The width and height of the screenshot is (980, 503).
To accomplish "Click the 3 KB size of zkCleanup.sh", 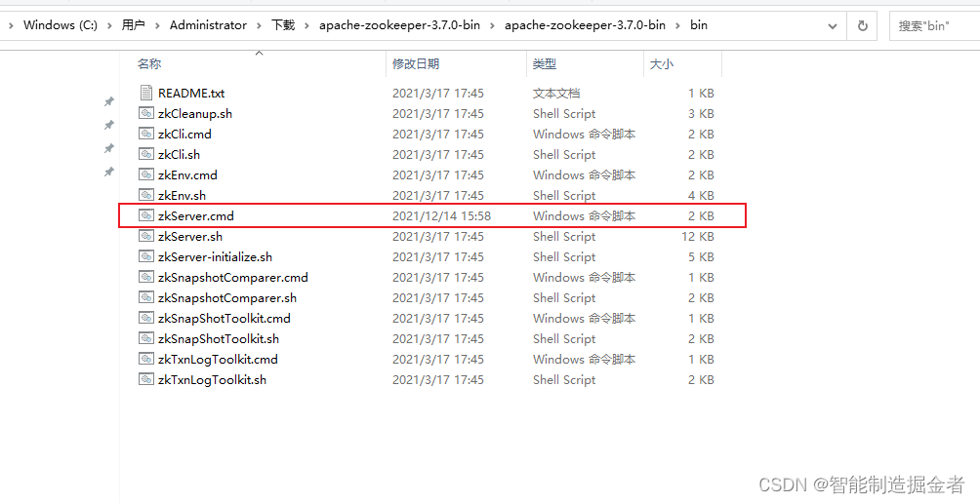I will 701,114.
